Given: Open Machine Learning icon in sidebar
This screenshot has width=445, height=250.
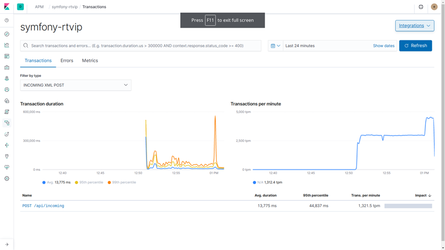Looking at the screenshot, I should 7,90.
